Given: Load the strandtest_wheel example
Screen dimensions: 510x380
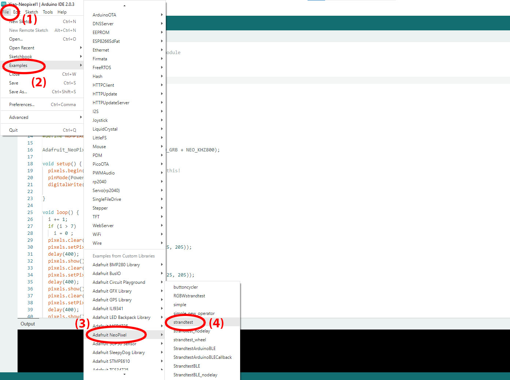Looking at the screenshot, I should pyautogui.click(x=202, y=340).
